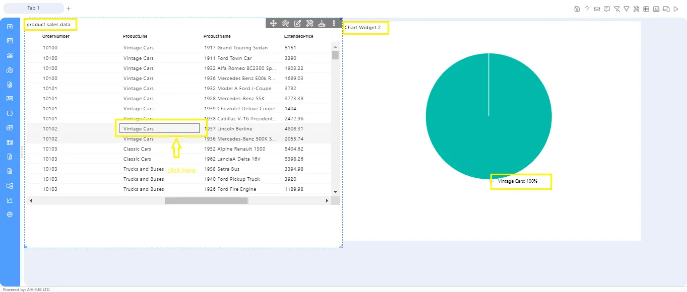Select the 1962 LanciaA Delta 16V cell
687x292 pixels.
(232, 159)
